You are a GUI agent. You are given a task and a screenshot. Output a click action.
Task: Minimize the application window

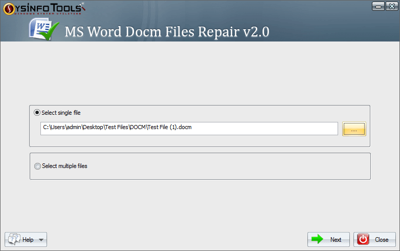pyautogui.click(x=379, y=6)
